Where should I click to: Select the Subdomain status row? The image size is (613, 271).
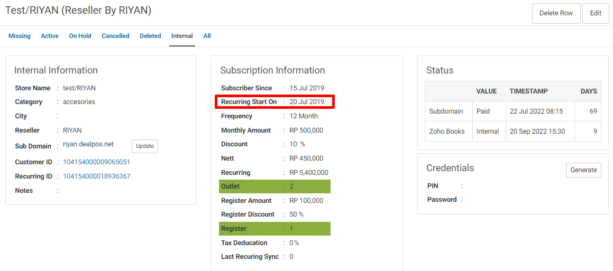[x=513, y=111]
